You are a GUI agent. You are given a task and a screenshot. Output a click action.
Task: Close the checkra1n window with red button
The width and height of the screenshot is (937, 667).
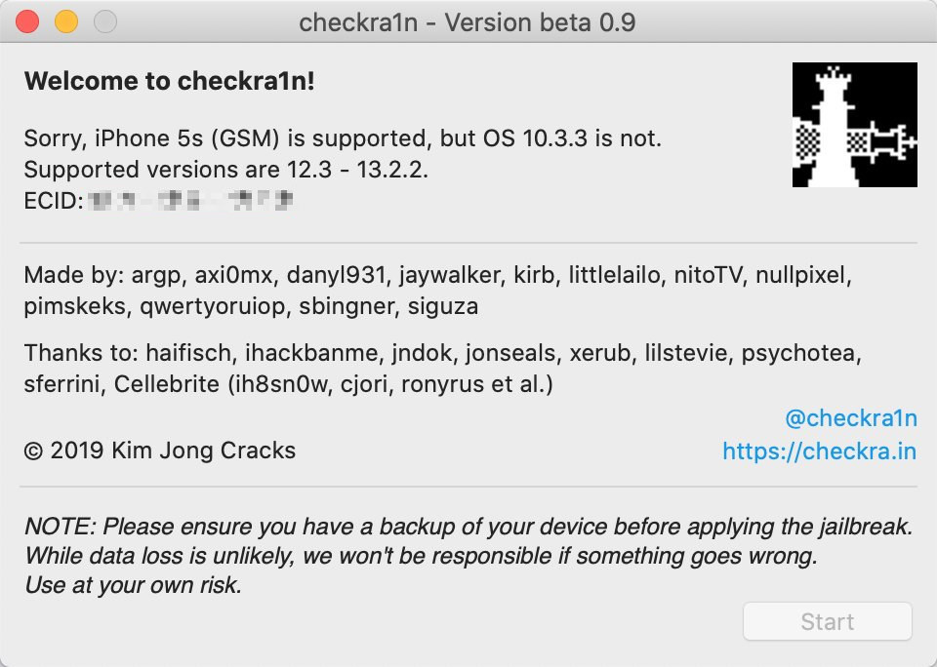pos(27,22)
